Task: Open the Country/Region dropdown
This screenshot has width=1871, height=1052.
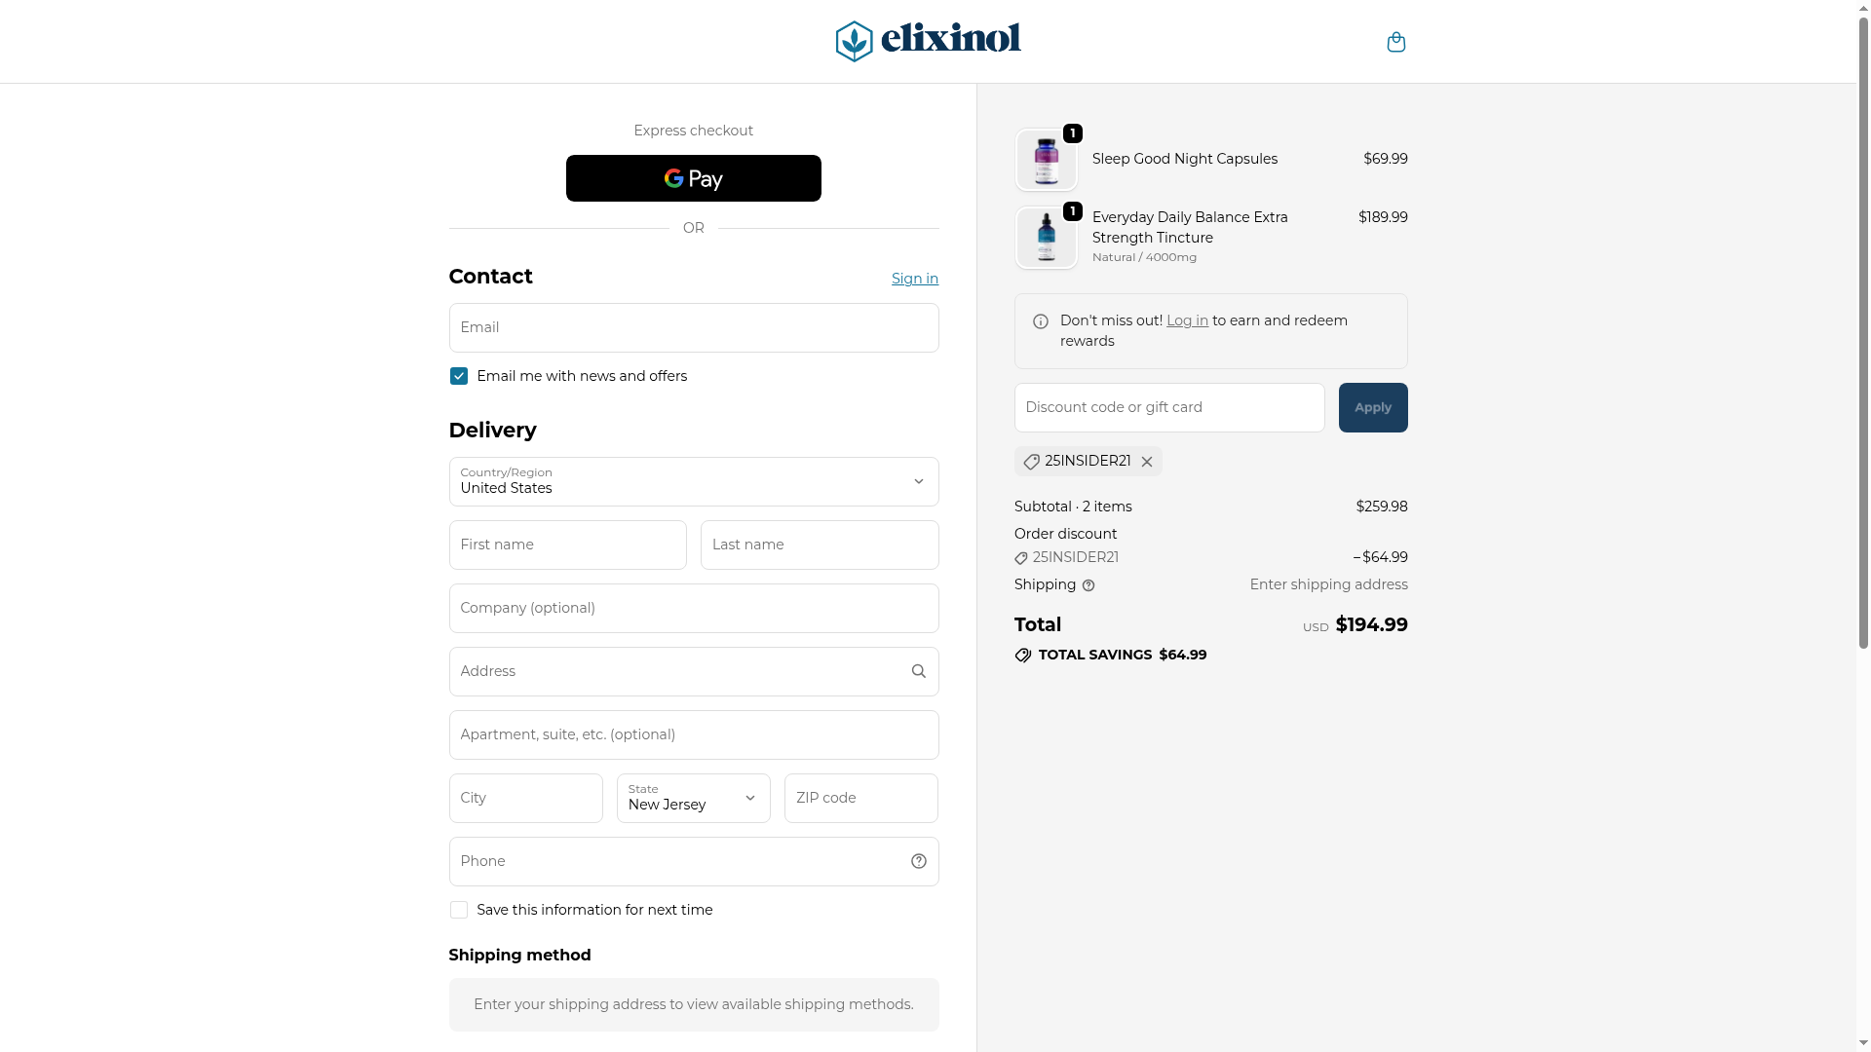Action: pyautogui.click(x=693, y=481)
